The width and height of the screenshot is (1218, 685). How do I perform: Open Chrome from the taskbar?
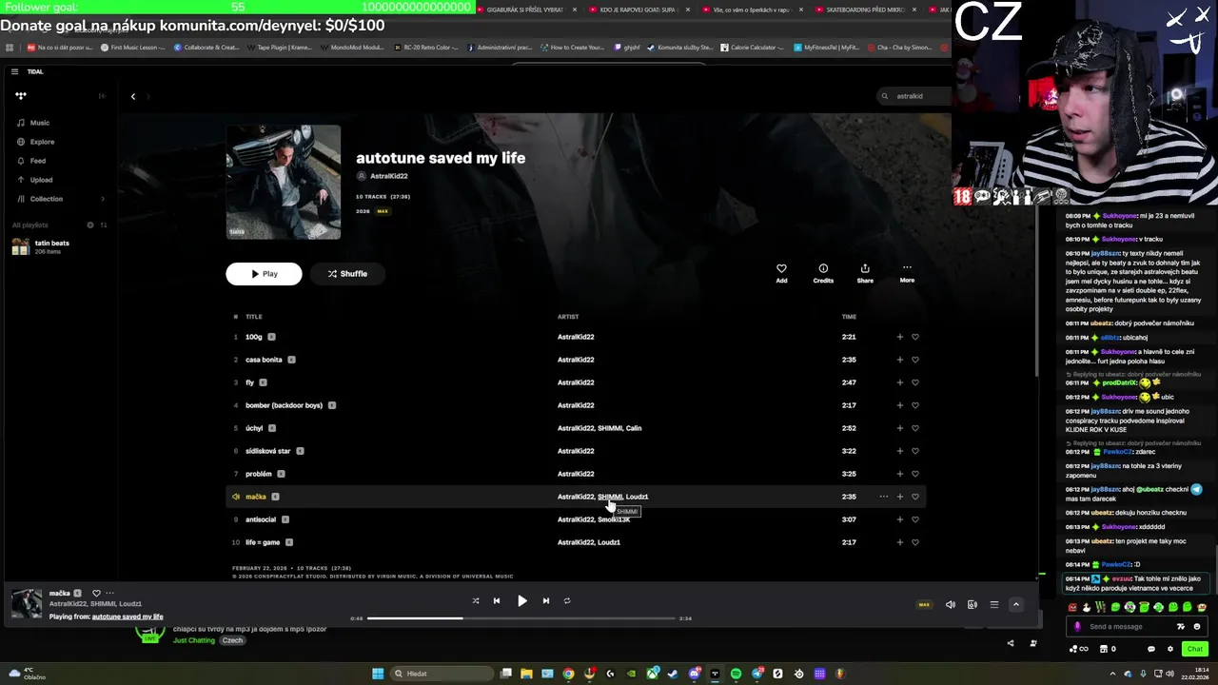[568, 674]
